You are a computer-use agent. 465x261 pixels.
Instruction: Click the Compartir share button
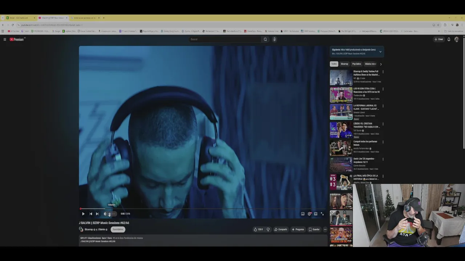click(x=280, y=229)
